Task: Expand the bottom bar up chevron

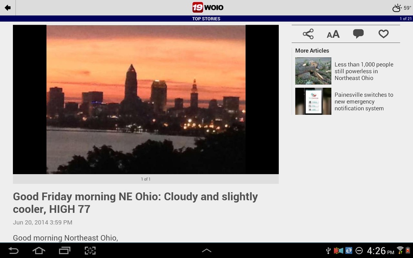Action: click(x=206, y=251)
